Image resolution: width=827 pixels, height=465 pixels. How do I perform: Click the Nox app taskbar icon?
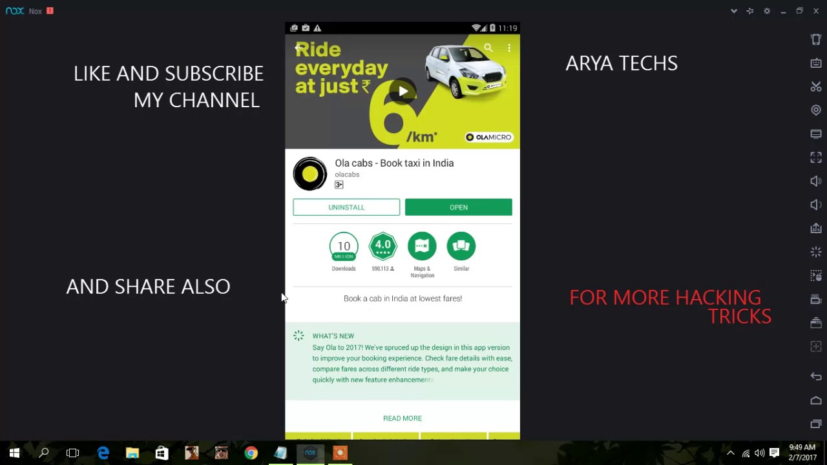pyautogui.click(x=310, y=453)
